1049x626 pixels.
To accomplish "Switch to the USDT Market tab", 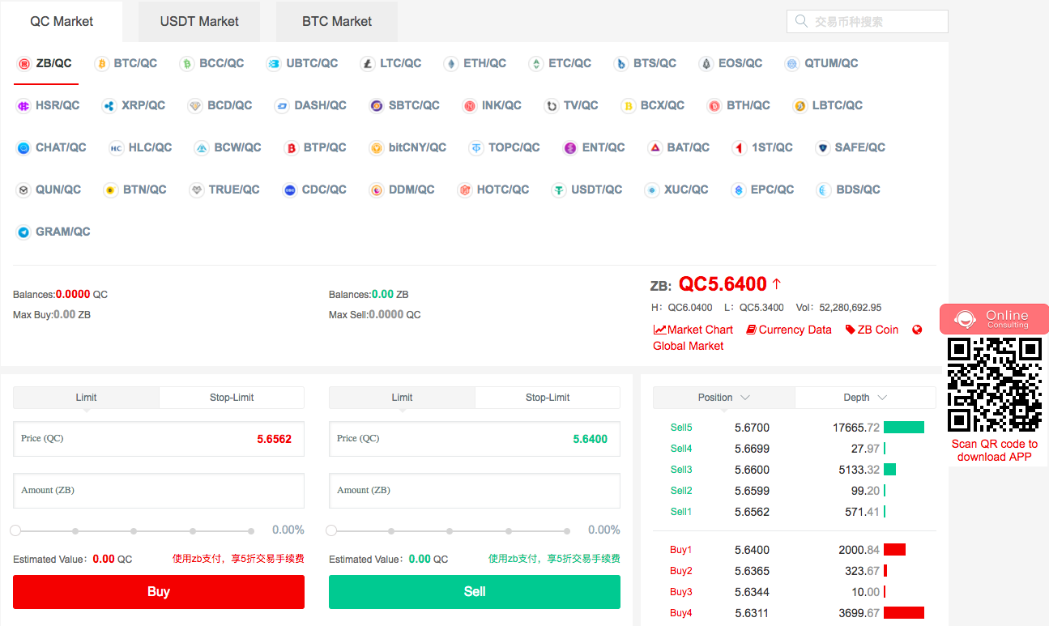I will pos(199,22).
